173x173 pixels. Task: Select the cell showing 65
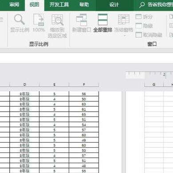pyautogui.click(x=84, y=114)
